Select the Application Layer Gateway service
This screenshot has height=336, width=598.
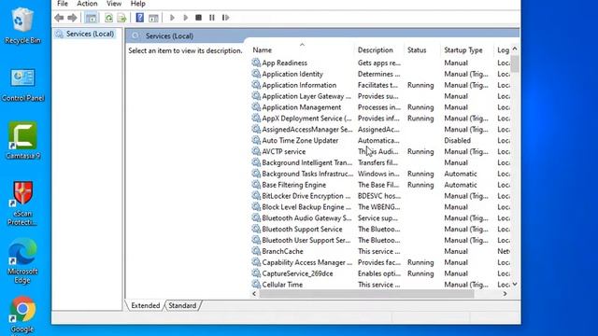pos(306,96)
